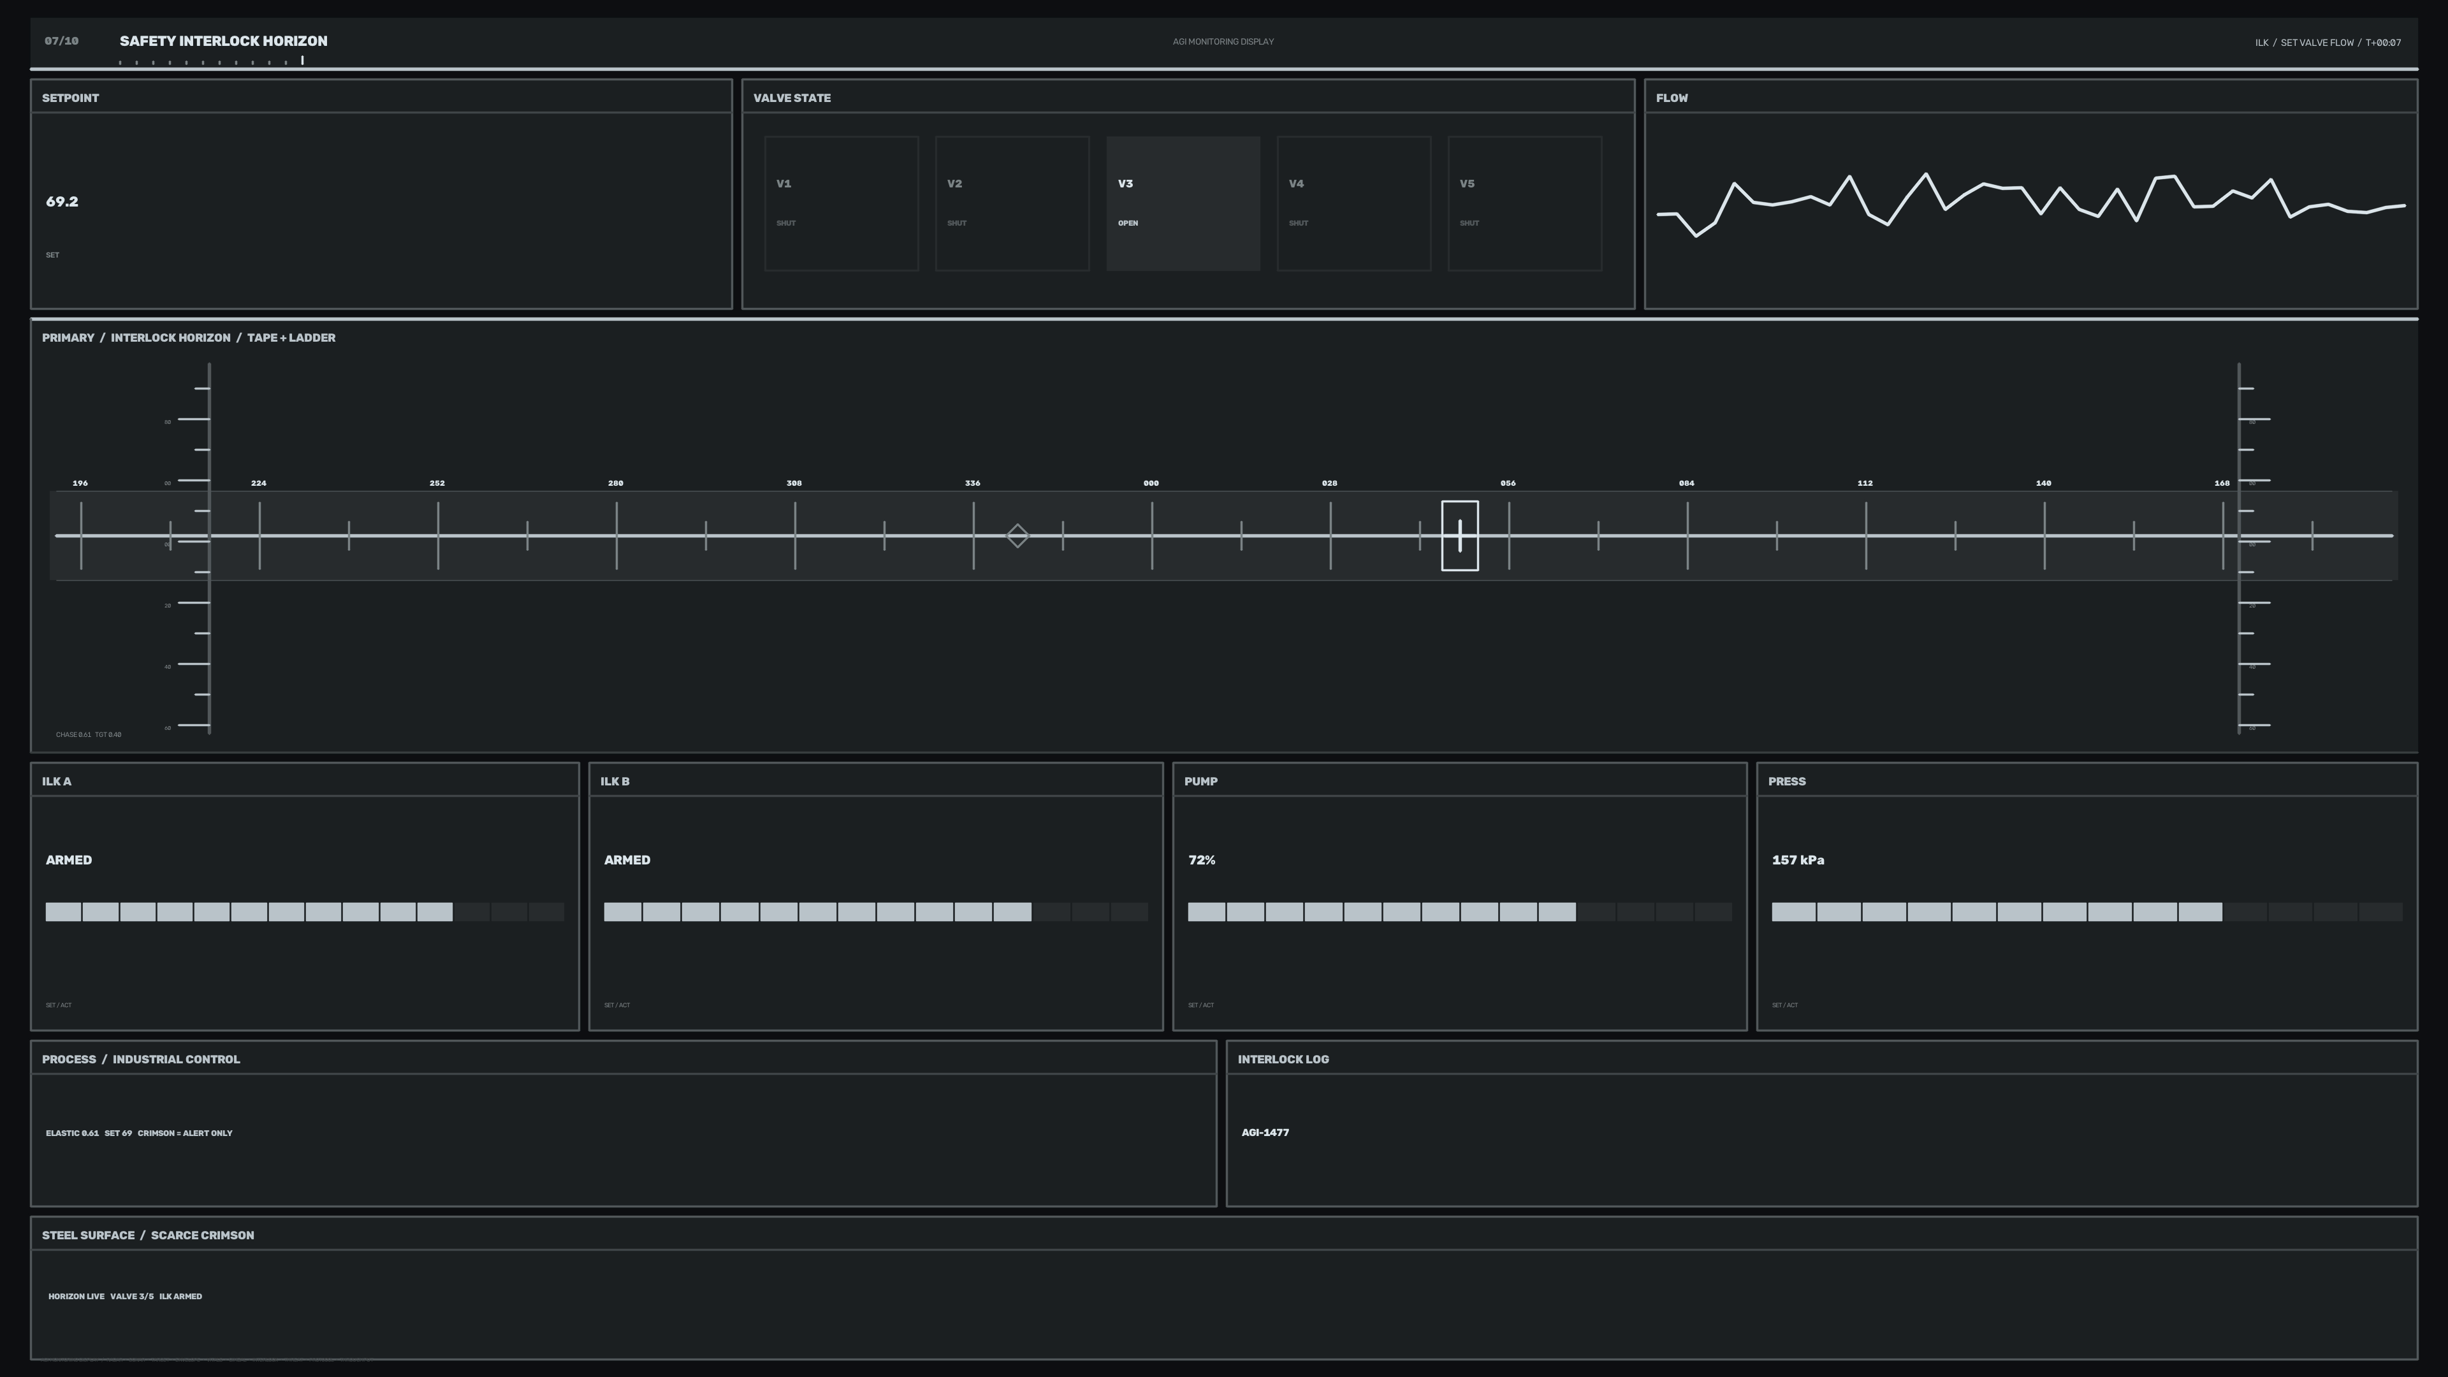Click SET / ACT label in PUMP panel

click(1201, 1005)
